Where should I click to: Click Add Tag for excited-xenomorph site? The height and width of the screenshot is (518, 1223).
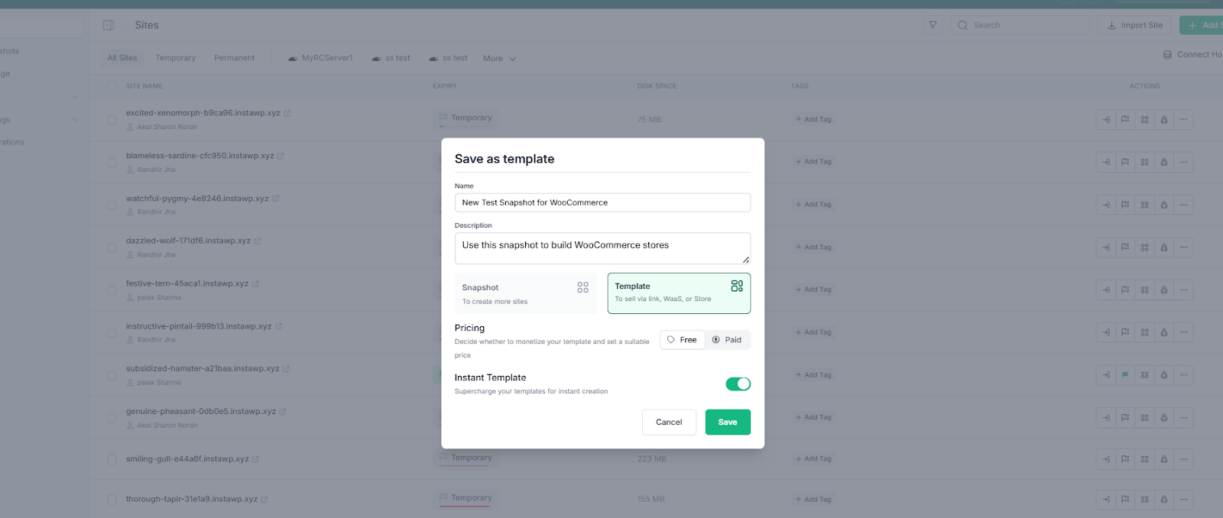pos(813,119)
